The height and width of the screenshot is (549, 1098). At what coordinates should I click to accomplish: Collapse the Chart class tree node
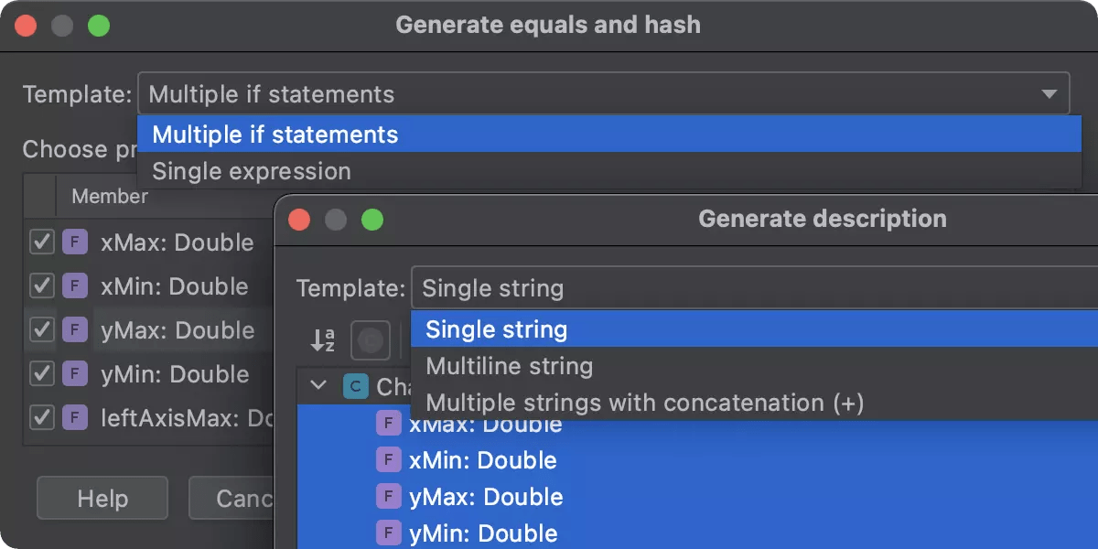coord(318,386)
